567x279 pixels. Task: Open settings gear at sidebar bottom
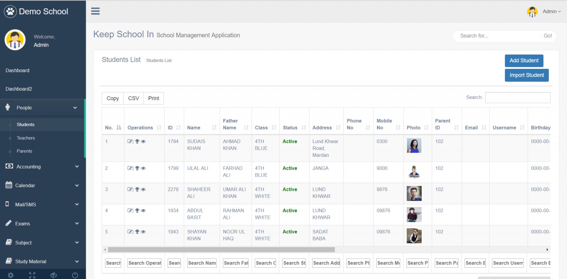point(11,275)
